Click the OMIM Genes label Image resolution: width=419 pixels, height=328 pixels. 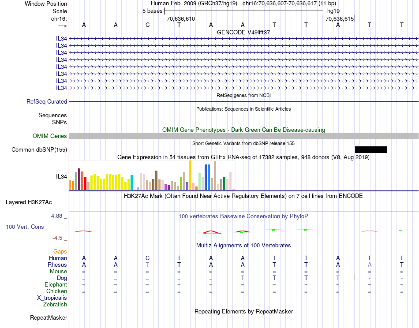(x=49, y=136)
